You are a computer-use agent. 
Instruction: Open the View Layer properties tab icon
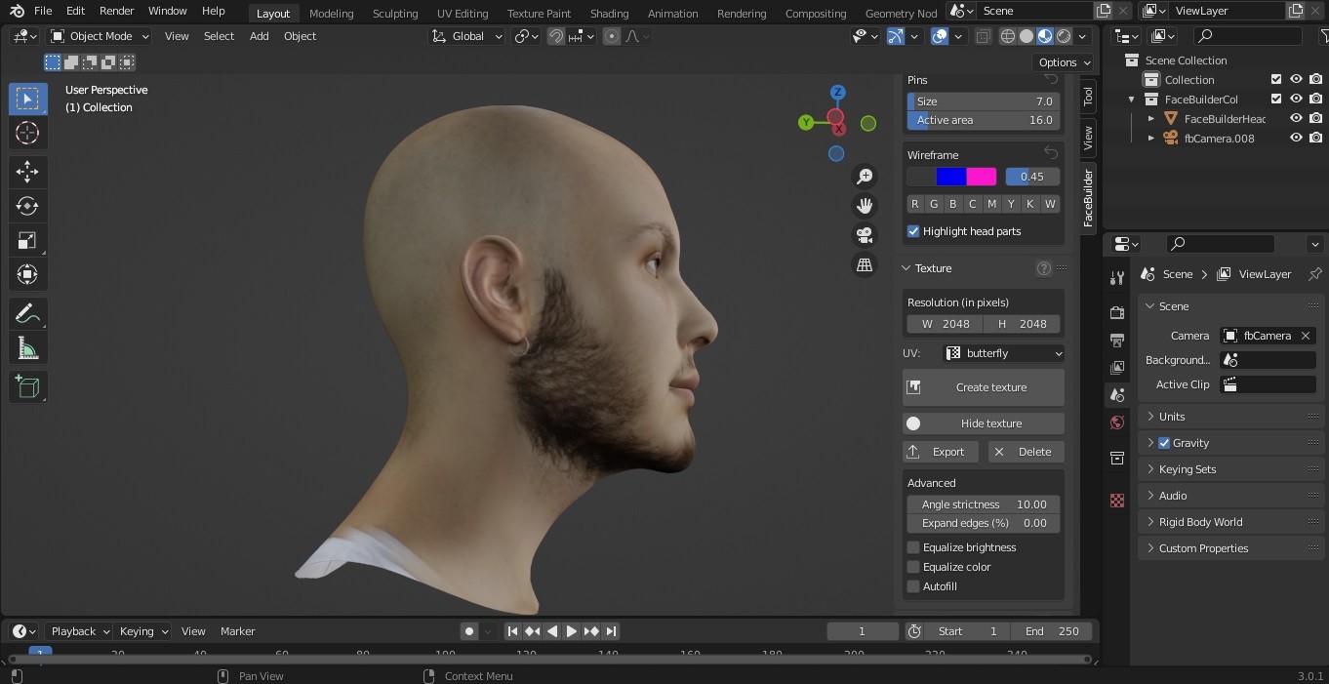1117,367
